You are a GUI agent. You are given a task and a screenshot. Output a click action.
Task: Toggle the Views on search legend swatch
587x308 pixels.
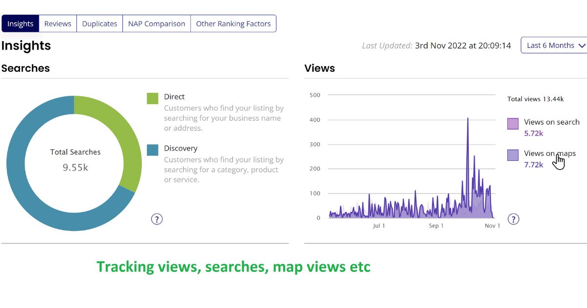(x=513, y=124)
